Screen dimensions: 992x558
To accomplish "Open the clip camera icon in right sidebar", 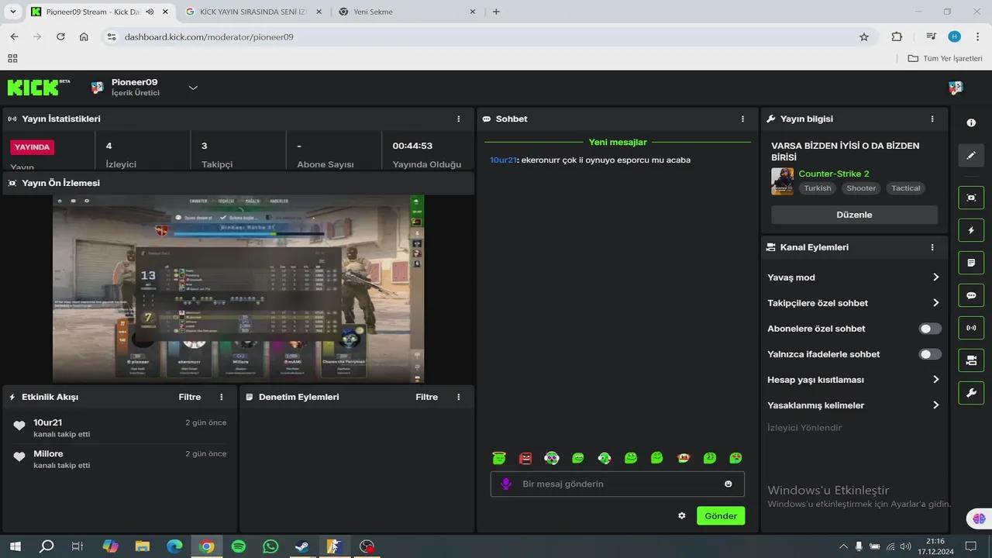I will (971, 198).
